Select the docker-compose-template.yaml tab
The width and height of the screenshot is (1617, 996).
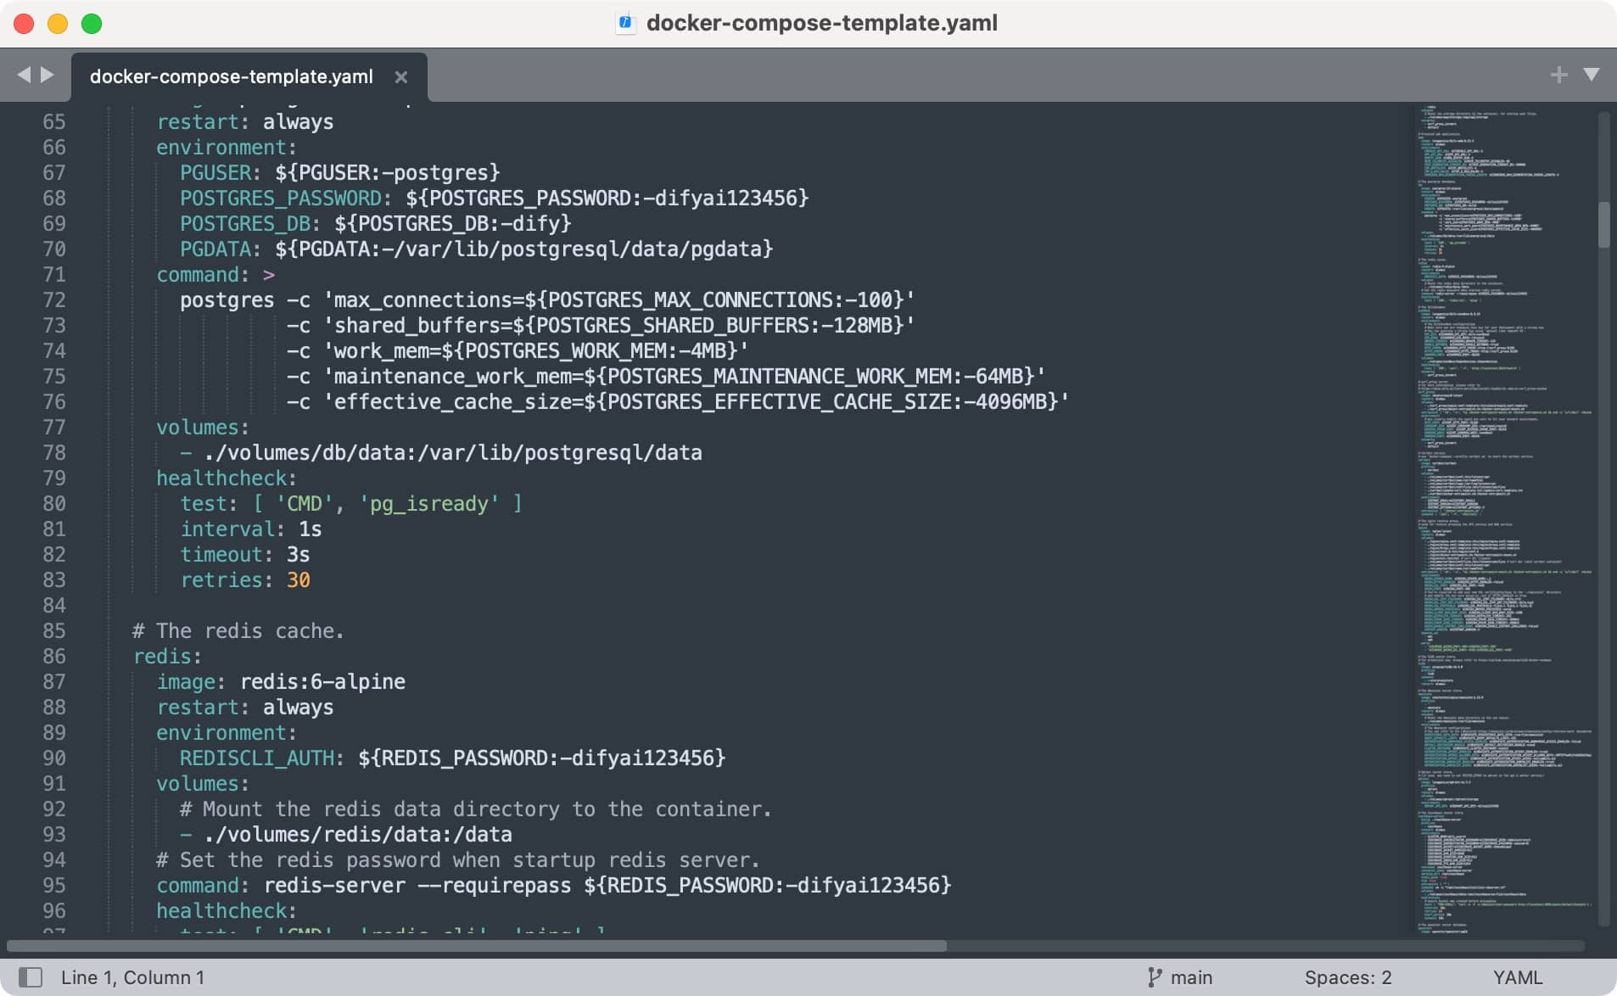click(x=231, y=76)
